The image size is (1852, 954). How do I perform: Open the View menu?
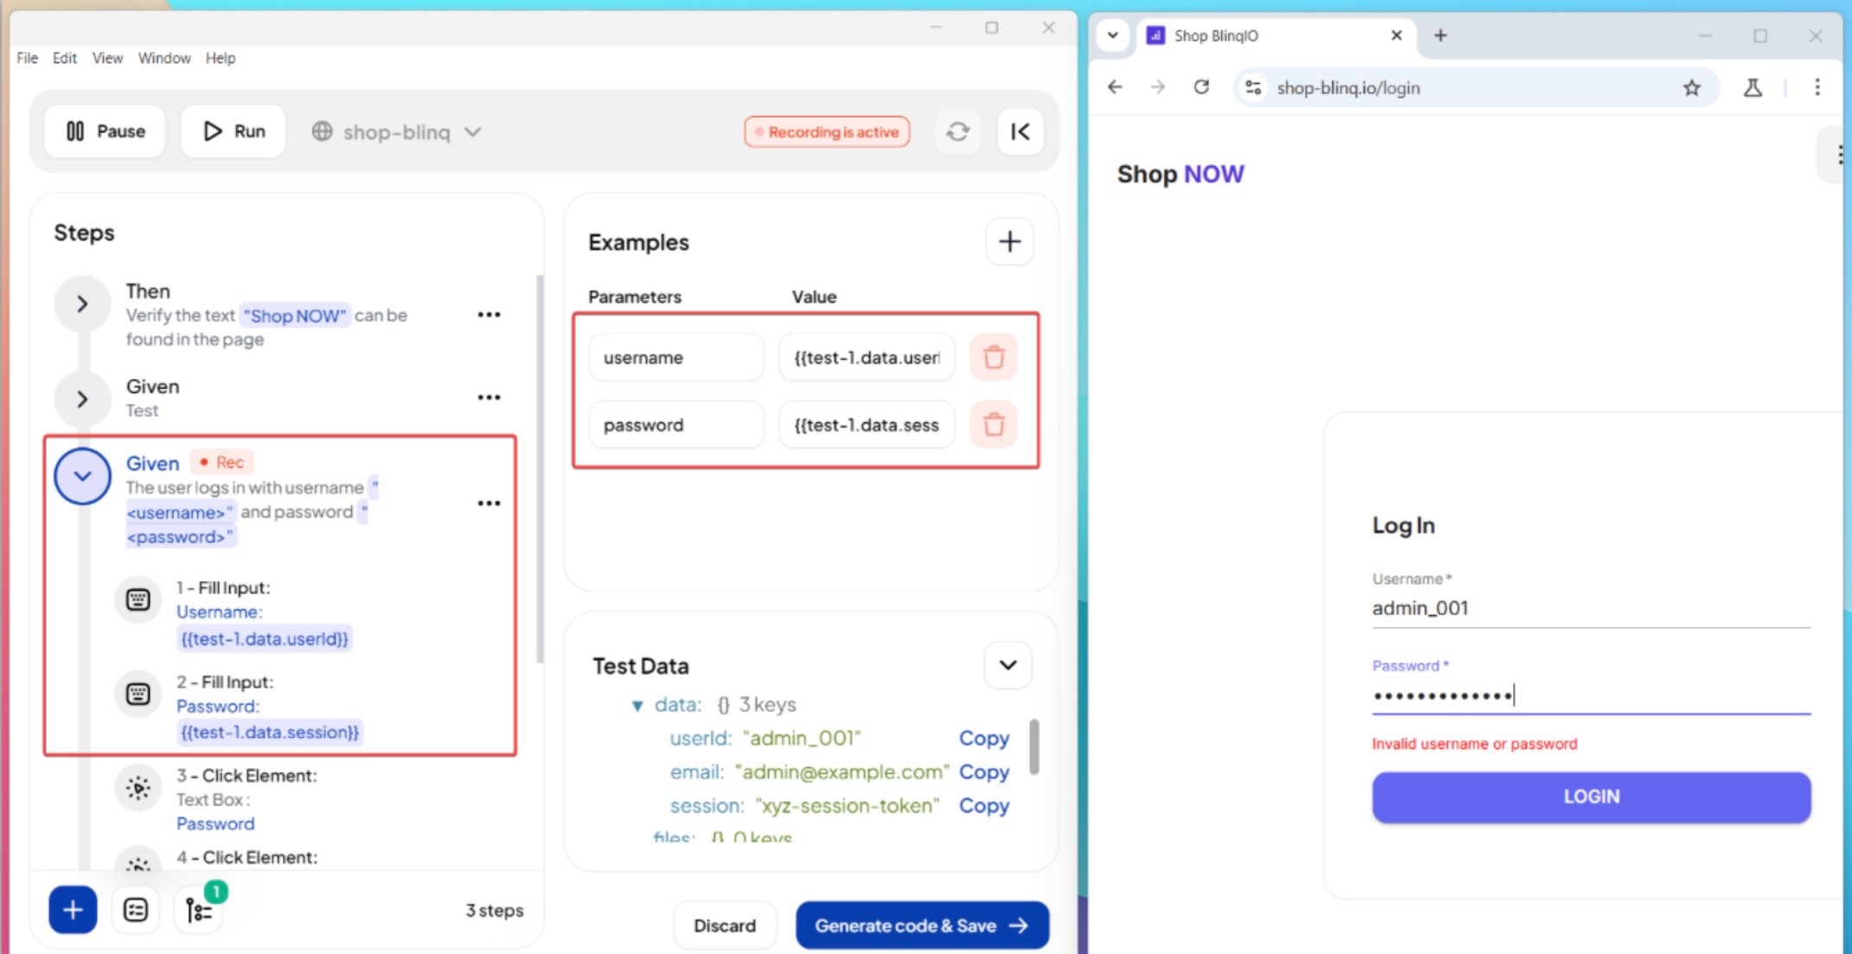[x=107, y=58]
